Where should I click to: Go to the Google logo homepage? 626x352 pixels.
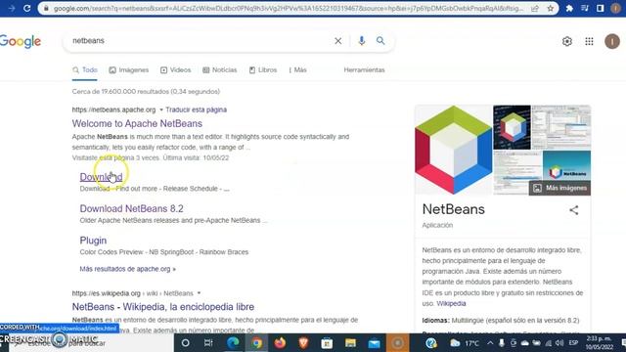21,41
